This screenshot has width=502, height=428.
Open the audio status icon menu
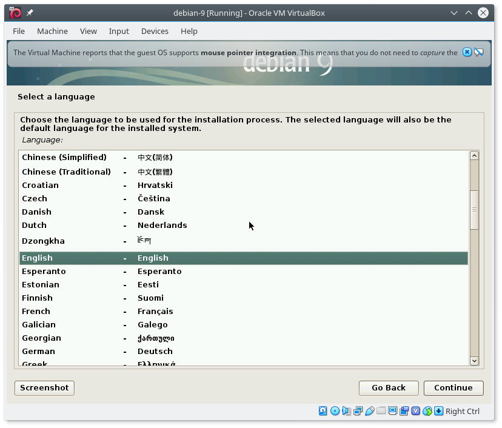346,411
